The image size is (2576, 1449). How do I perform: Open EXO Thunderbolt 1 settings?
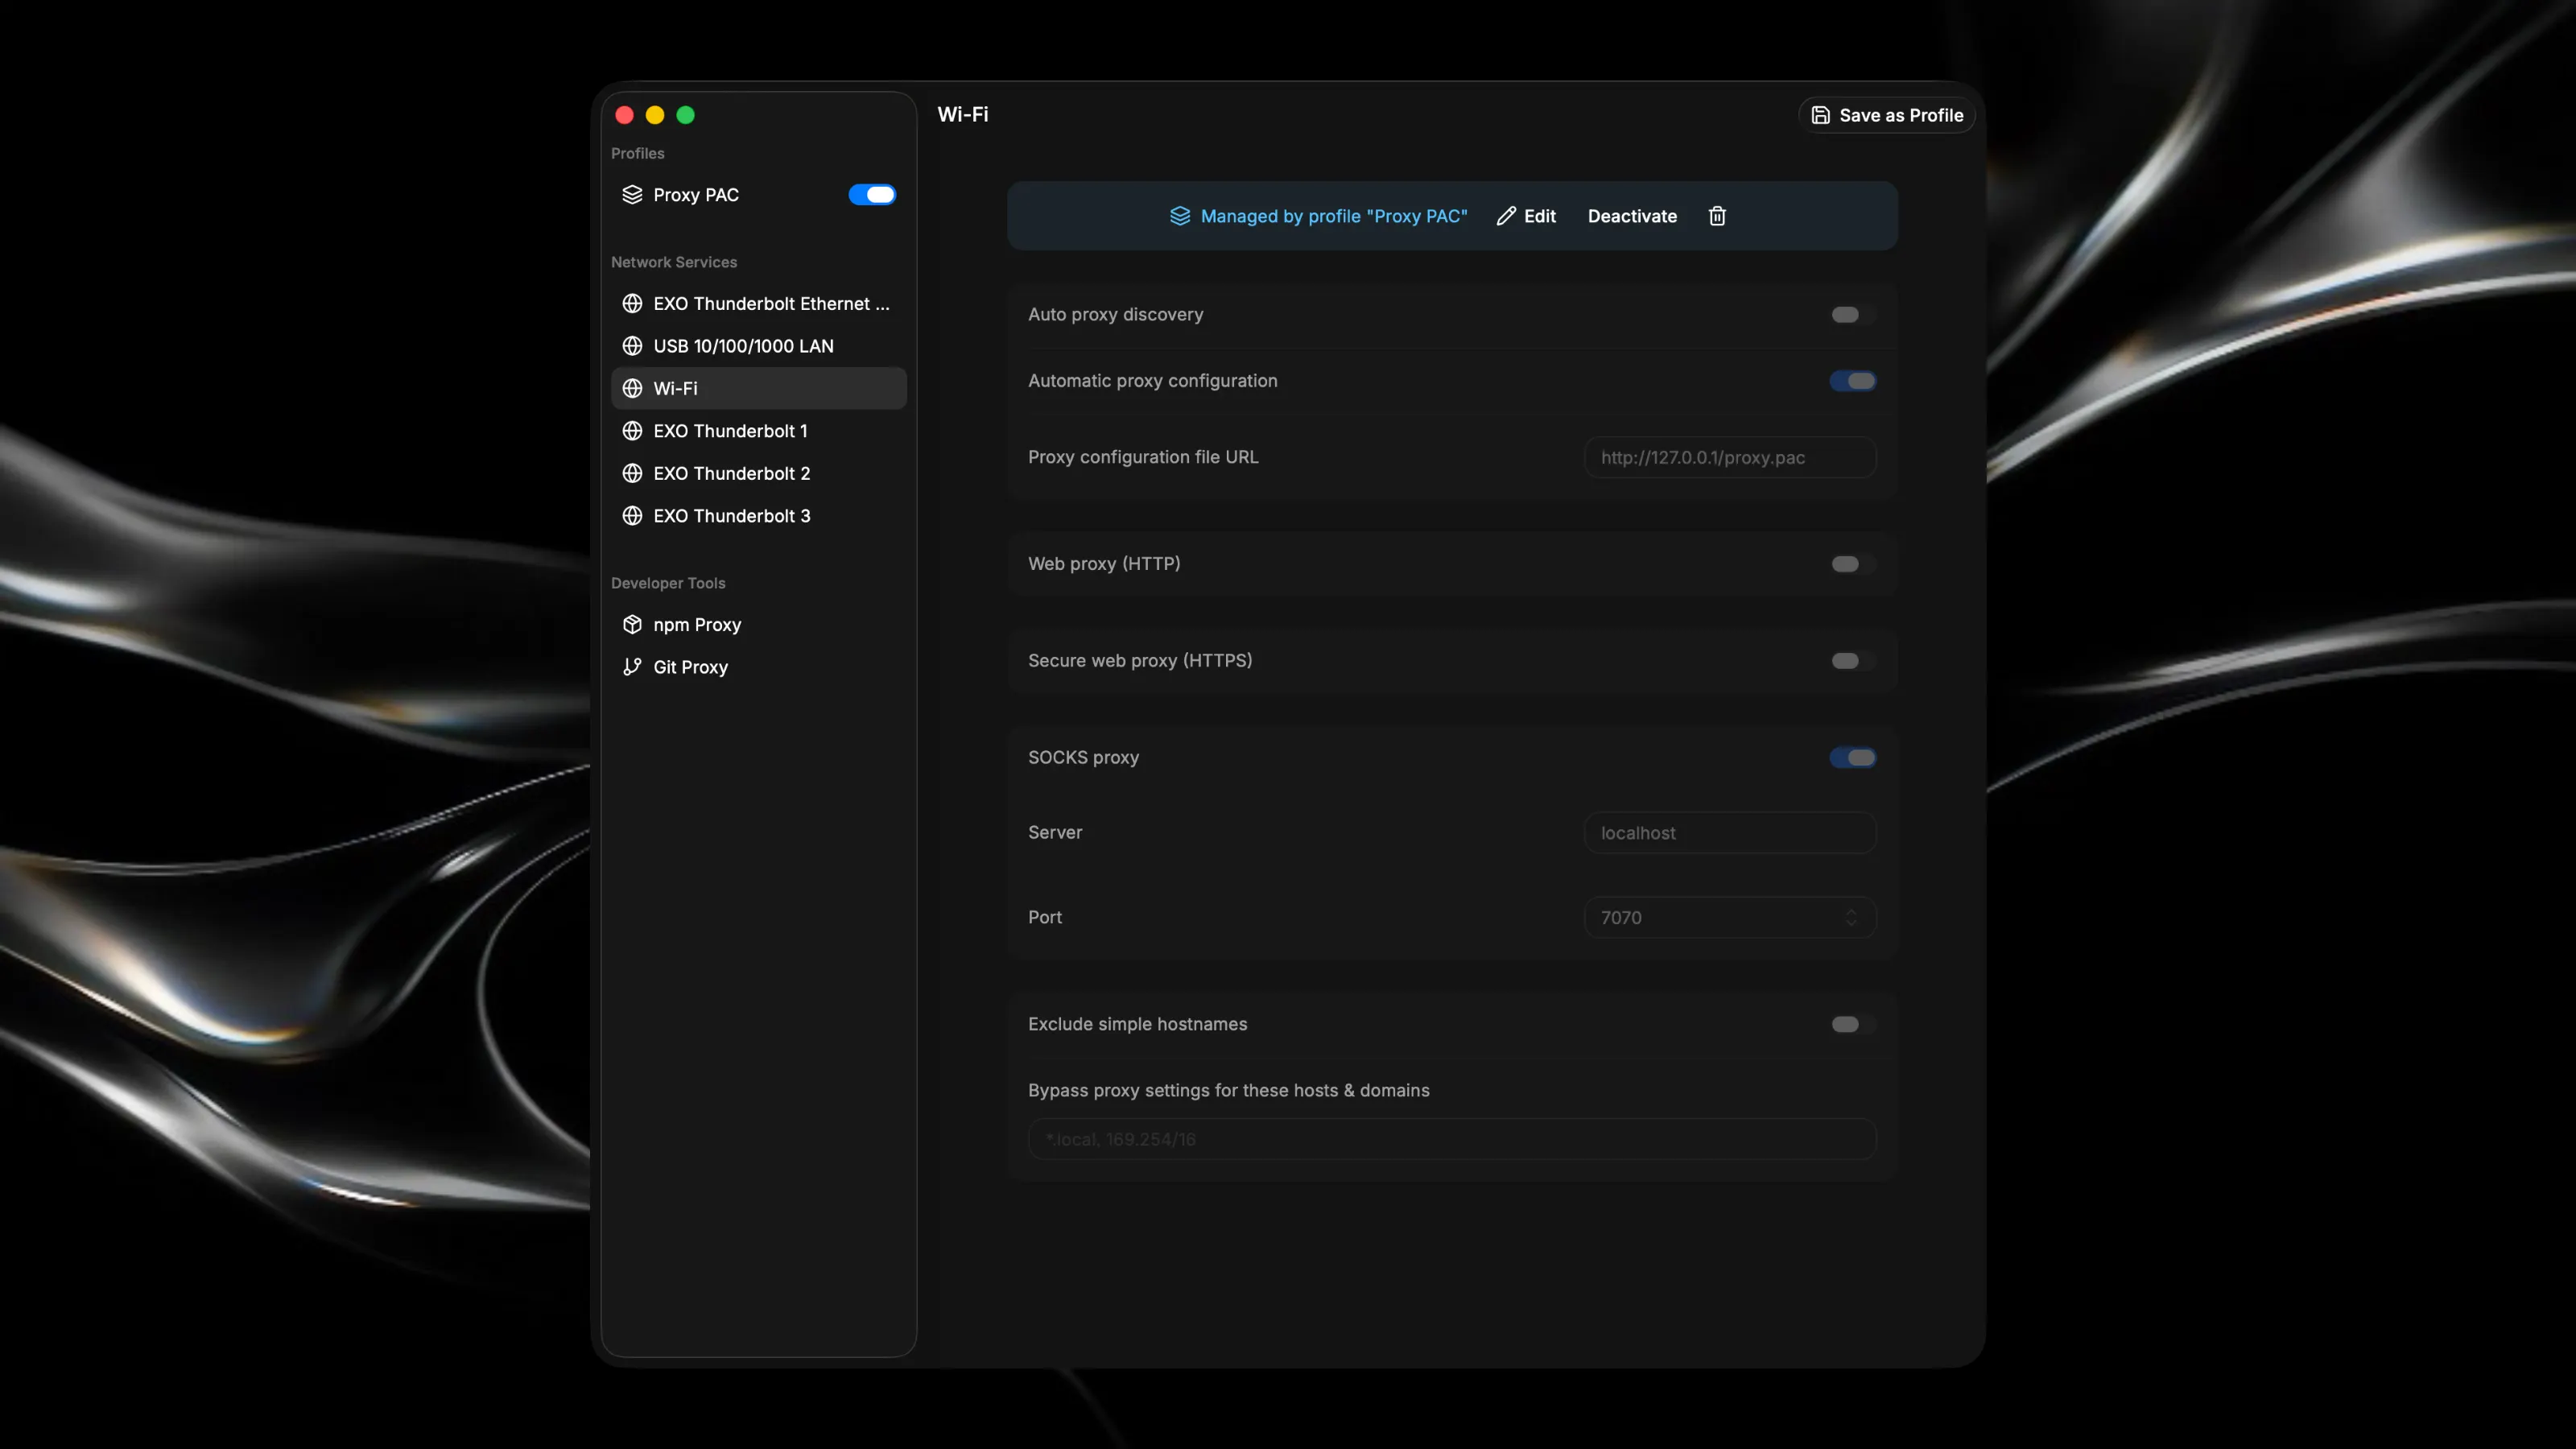tap(759, 431)
